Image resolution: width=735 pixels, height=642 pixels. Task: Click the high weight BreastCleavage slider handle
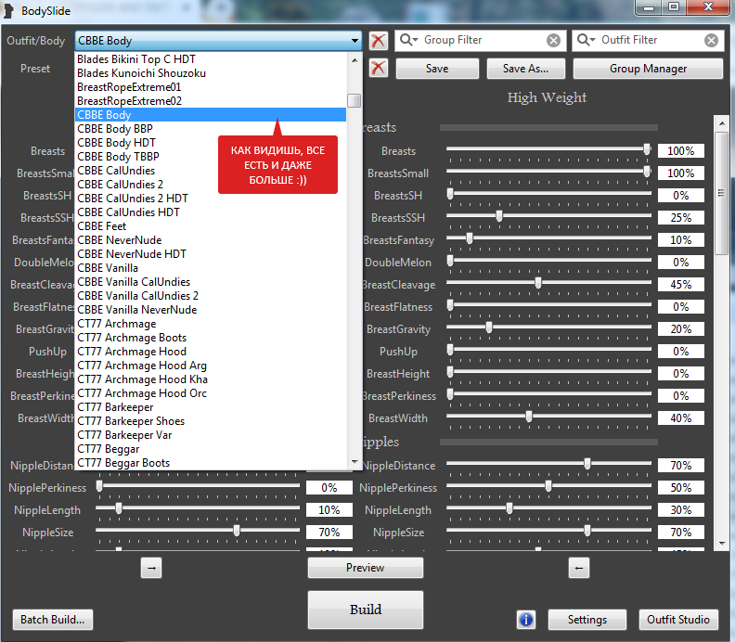(538, 285)
